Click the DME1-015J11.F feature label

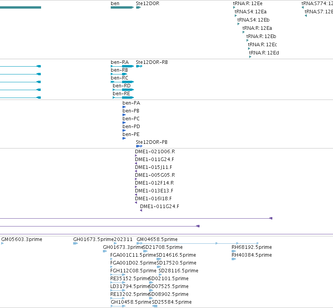[153, 167]
